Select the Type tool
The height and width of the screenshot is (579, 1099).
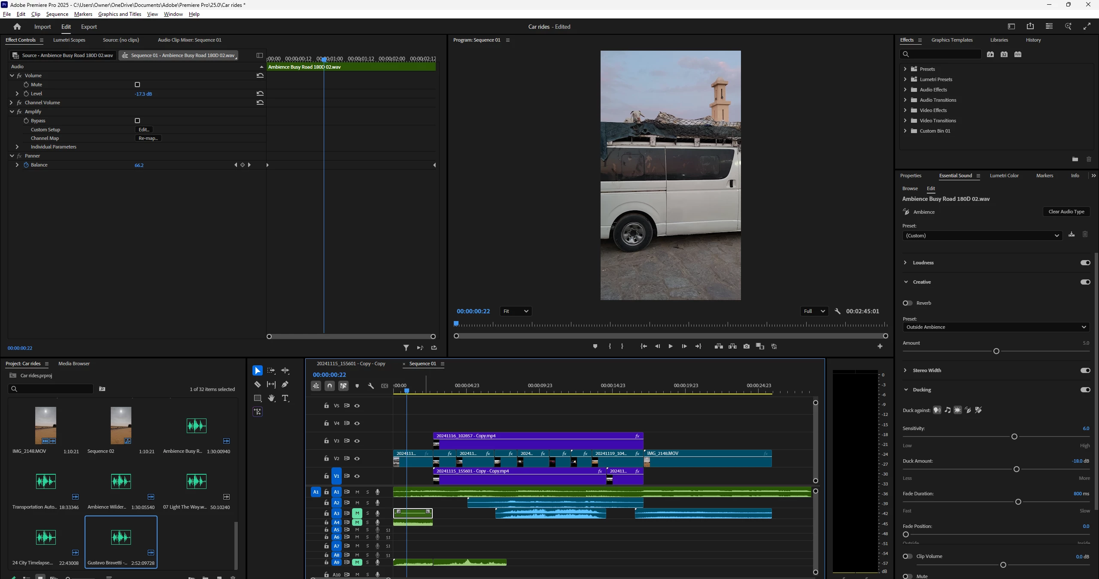[285, 398]
